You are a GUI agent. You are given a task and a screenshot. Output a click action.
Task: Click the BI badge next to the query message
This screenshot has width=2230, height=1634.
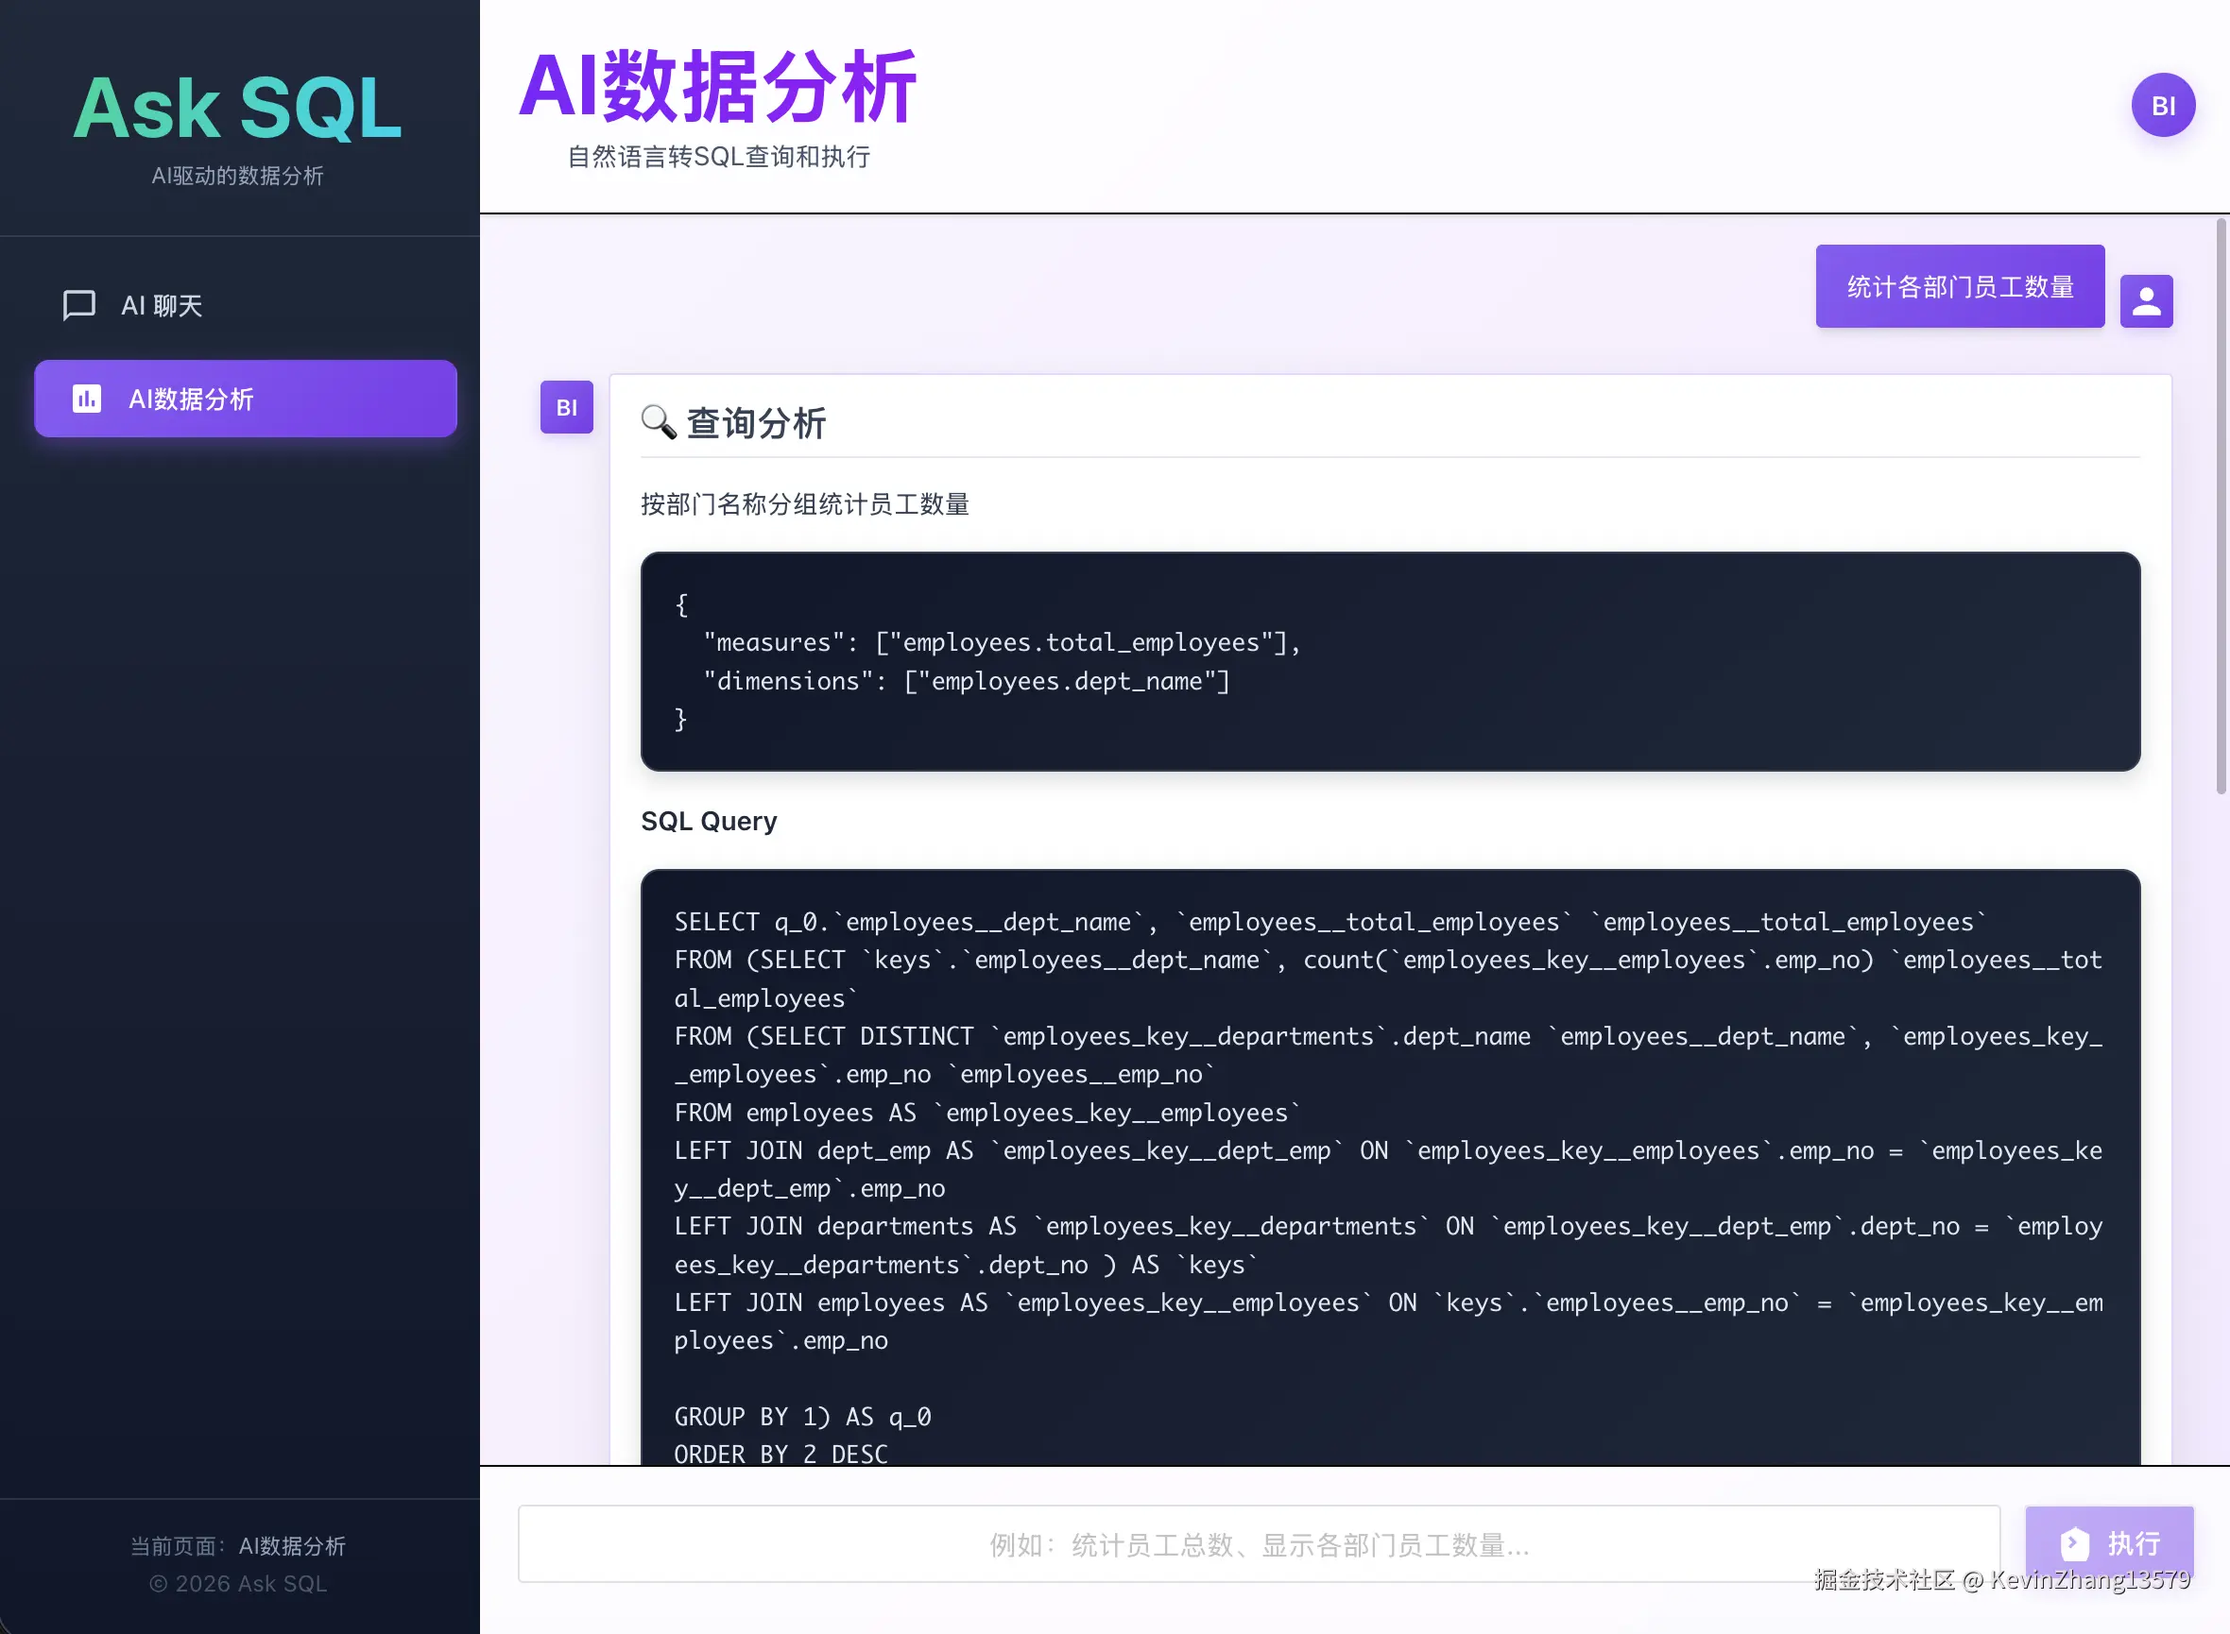566,407
